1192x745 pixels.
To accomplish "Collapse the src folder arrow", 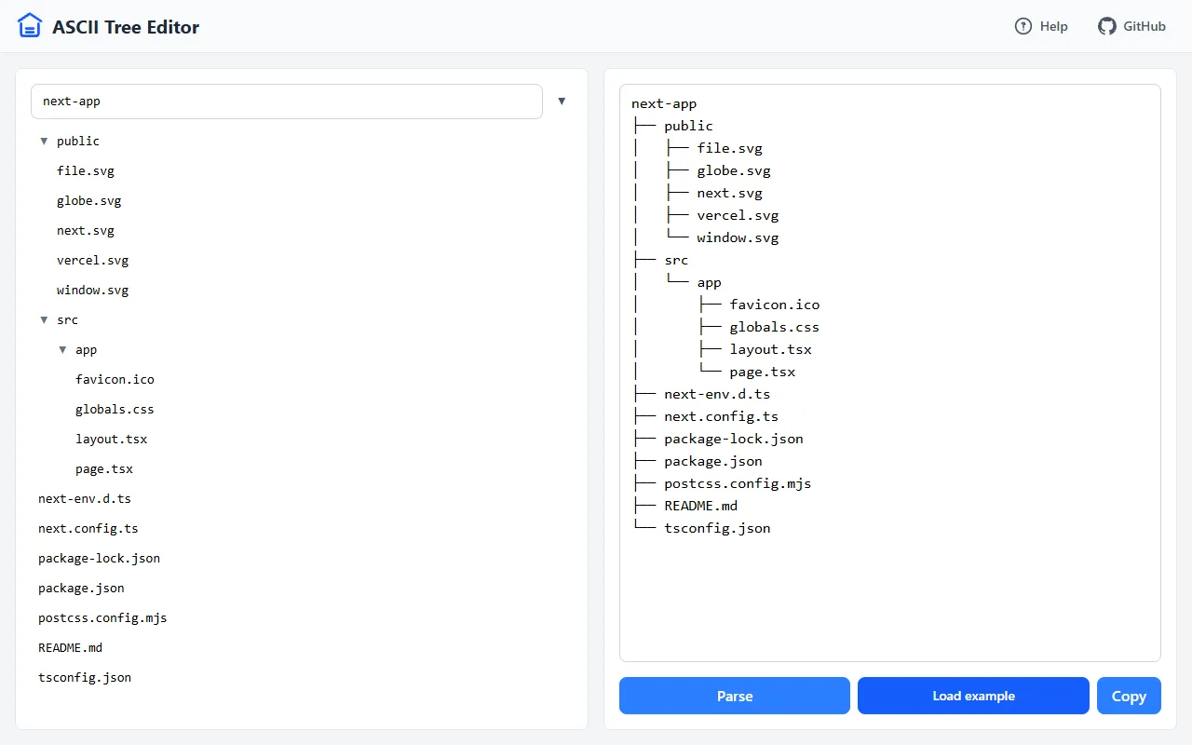I will [44, 320].
